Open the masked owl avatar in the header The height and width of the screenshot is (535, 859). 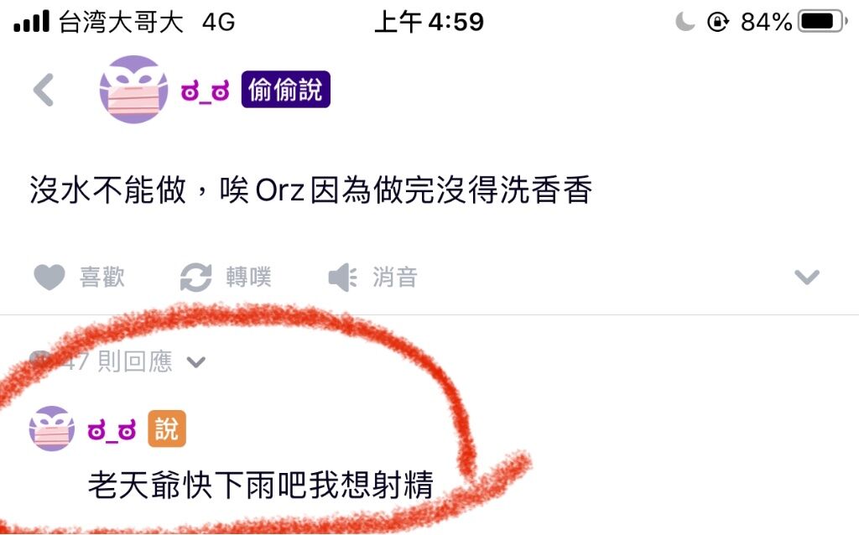click(133, 89)
